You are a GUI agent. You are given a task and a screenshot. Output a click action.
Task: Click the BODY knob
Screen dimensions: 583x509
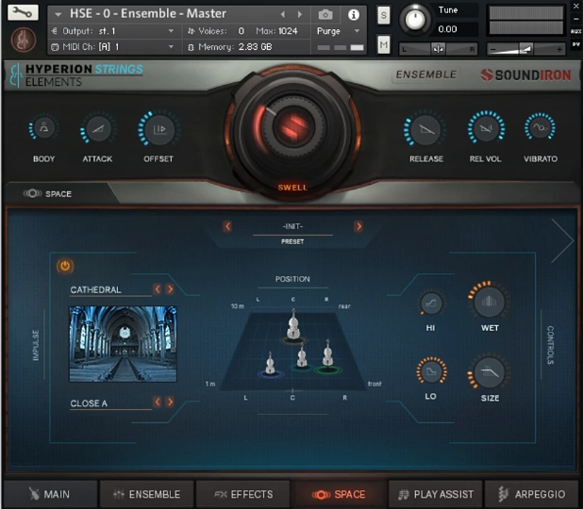[x=44, y=128]
